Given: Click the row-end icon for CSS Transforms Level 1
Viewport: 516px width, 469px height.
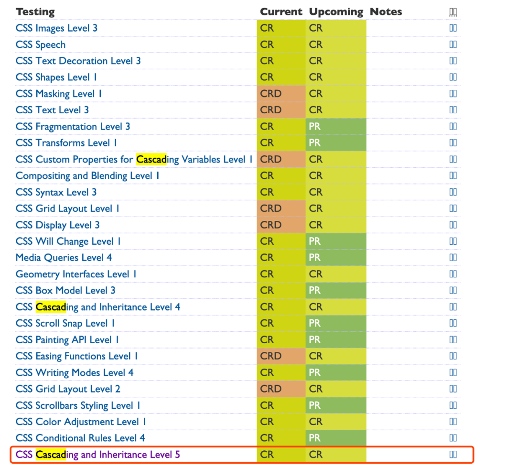Looking at the screenshot, I should pyautogui.click(x=453, y=142).
